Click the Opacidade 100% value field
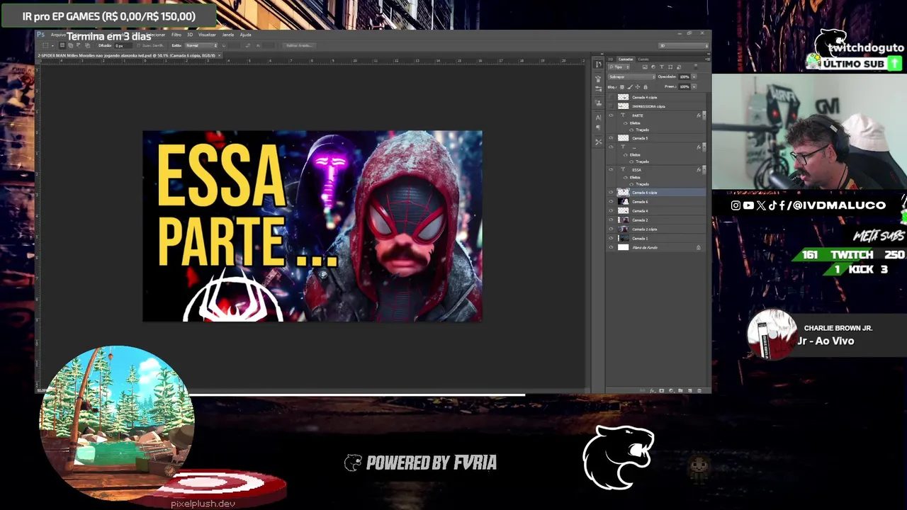This screenshot has height=510, width=907. tap(685, 76)
